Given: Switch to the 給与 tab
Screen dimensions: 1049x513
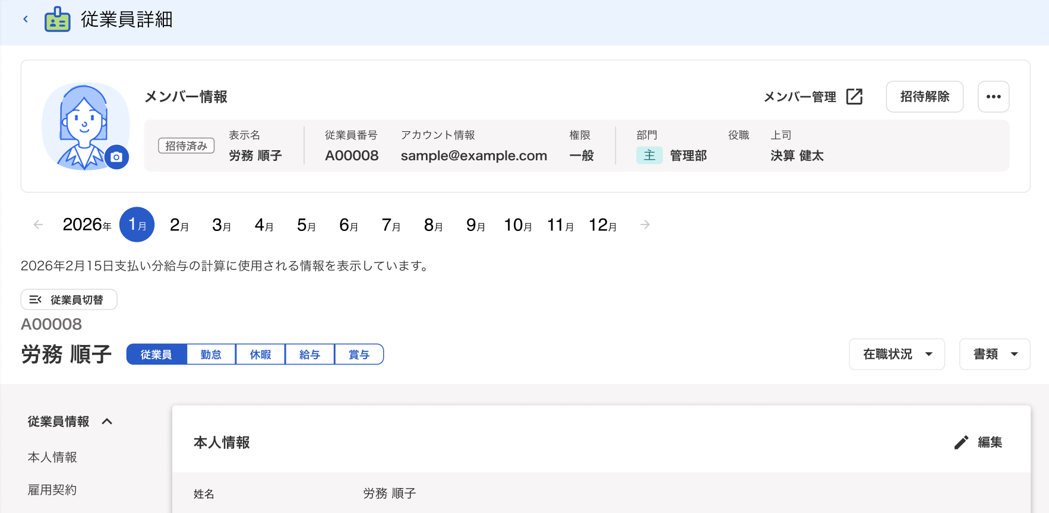Looking at the screenshot, I should point(309,354).
